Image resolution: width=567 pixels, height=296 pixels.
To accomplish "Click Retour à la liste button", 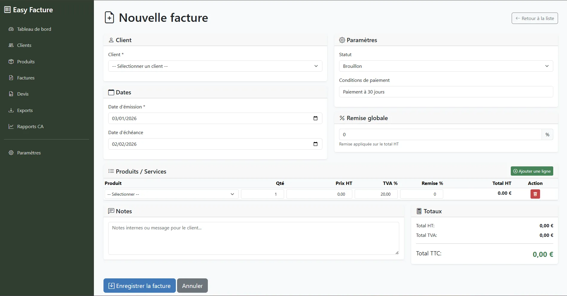I will [534, 18].
